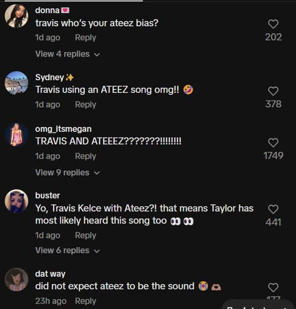Expand View 4 replies under donna
The image size is (296, 309).
[x=67, y=54]
